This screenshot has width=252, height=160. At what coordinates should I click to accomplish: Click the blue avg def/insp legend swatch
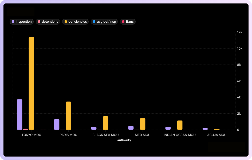pos(94,22)
